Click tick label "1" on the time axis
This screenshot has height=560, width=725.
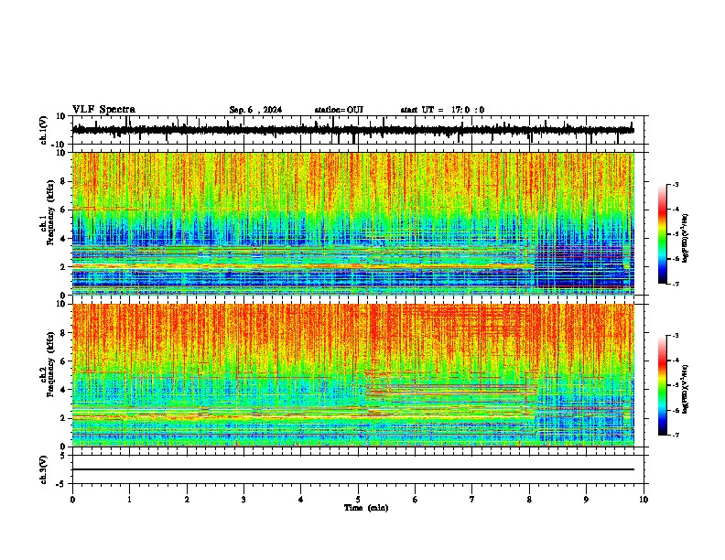[x=129, y=500]
